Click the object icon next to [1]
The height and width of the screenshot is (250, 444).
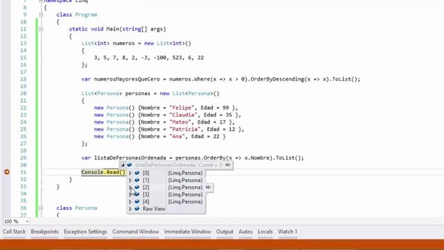point(137,180)
